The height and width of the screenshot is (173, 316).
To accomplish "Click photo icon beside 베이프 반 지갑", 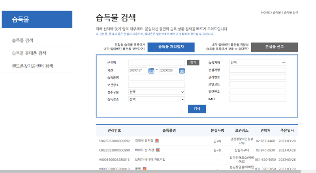I will coord(158,150).
